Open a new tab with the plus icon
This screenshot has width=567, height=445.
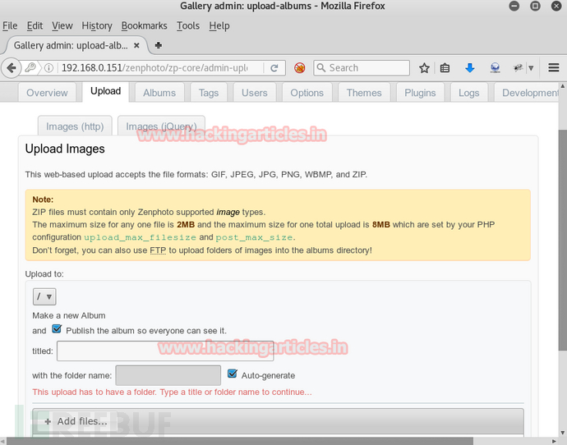pyautogui.click(x=158, y=45)
